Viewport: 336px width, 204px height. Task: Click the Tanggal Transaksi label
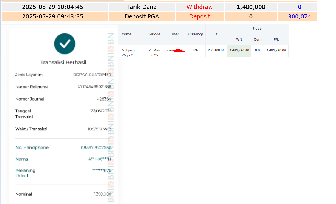pos(24,114)
